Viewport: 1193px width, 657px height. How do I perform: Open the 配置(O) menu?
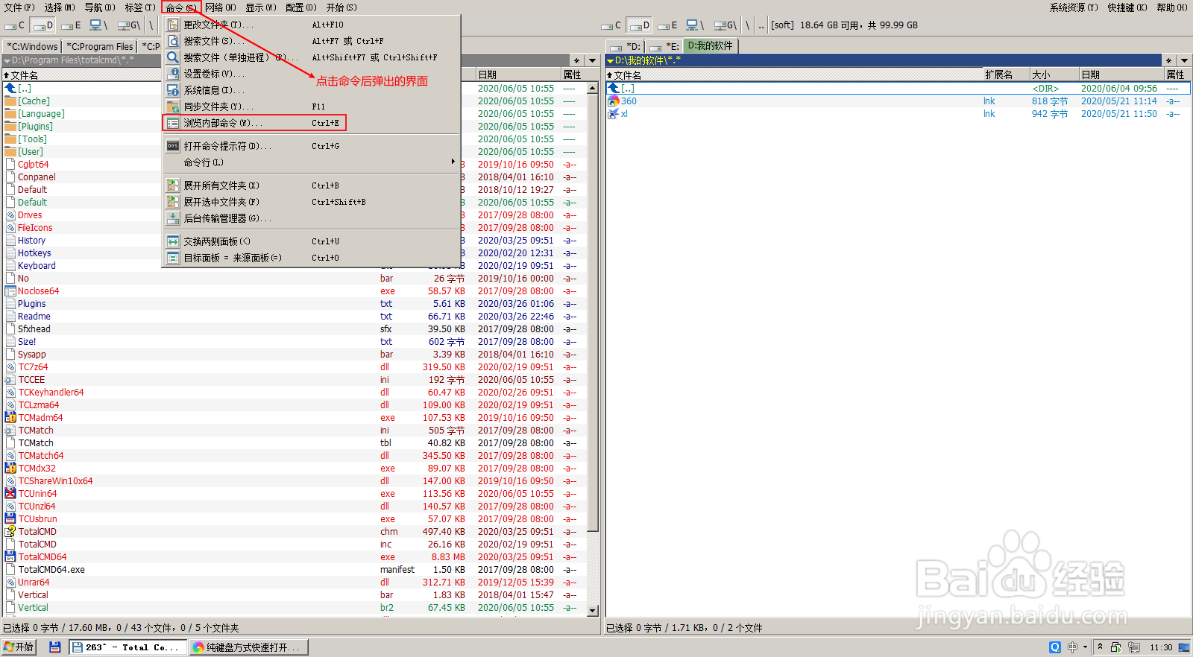tap(301, 7)
